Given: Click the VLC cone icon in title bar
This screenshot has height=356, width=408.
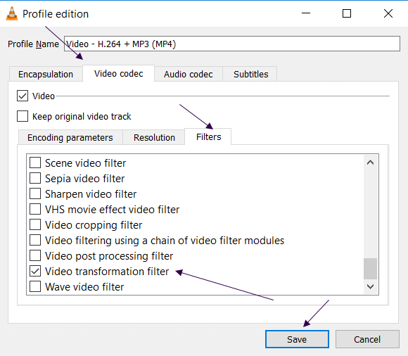Looking at the screenshot, I should tap(12, 13).
